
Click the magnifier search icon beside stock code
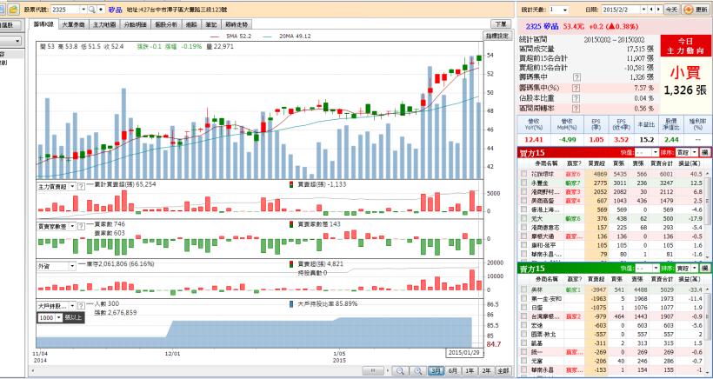[x=90, y=7]
